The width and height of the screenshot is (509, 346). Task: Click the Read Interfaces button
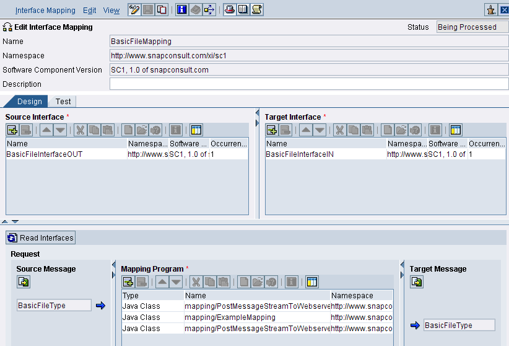coord(41,237)
